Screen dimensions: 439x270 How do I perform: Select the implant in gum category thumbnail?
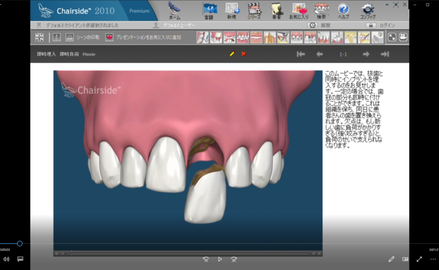coord(310,37)
